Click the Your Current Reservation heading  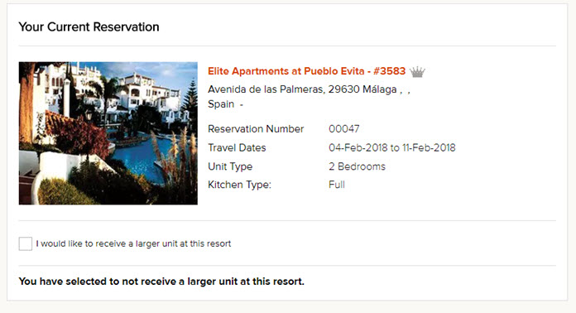pos(89,26)
